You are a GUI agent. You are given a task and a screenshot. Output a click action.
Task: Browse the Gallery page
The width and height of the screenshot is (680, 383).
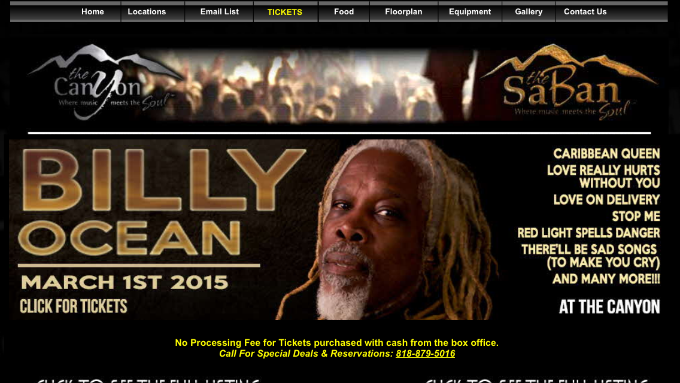(529, 12)
